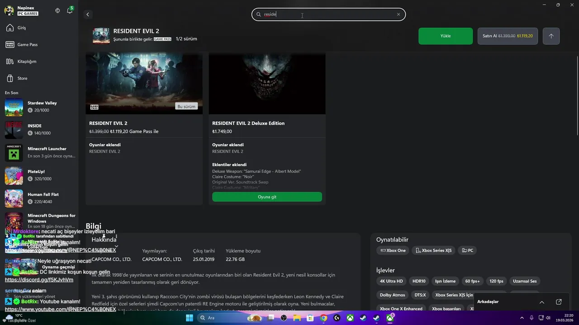Click the 120 fps feature tag
Viewport: 579px width, 325px height.
point(496,281)
